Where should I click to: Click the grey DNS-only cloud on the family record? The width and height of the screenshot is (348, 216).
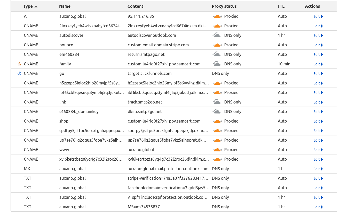coord(217,64)
